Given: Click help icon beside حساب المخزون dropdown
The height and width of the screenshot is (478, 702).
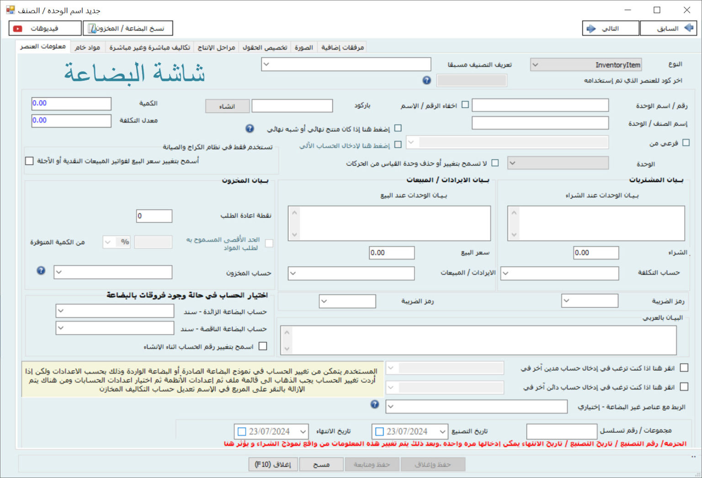Looking at the screenshot, I should tap(41, 271).
